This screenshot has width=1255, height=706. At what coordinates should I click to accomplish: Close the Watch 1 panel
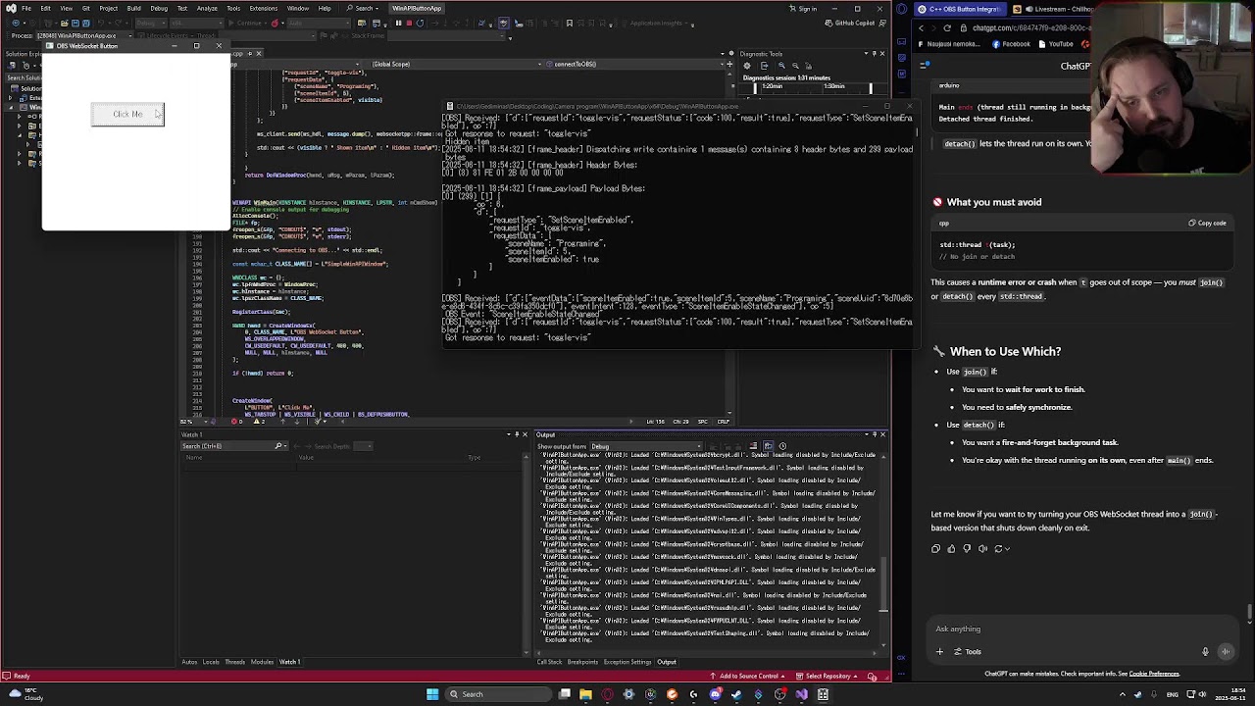[525, 434]
